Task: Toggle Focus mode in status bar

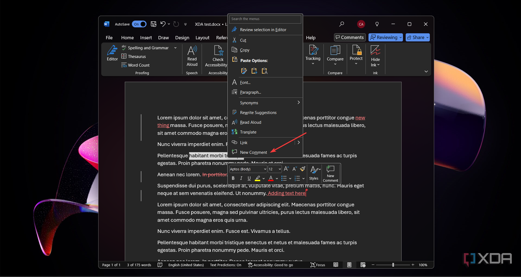Action: pos(318,265)
